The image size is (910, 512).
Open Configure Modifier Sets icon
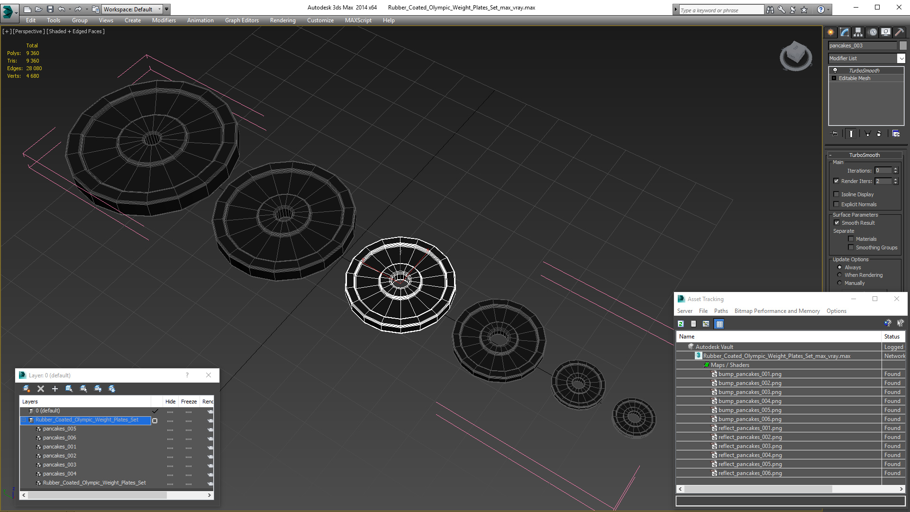click(x=896, y=134)
